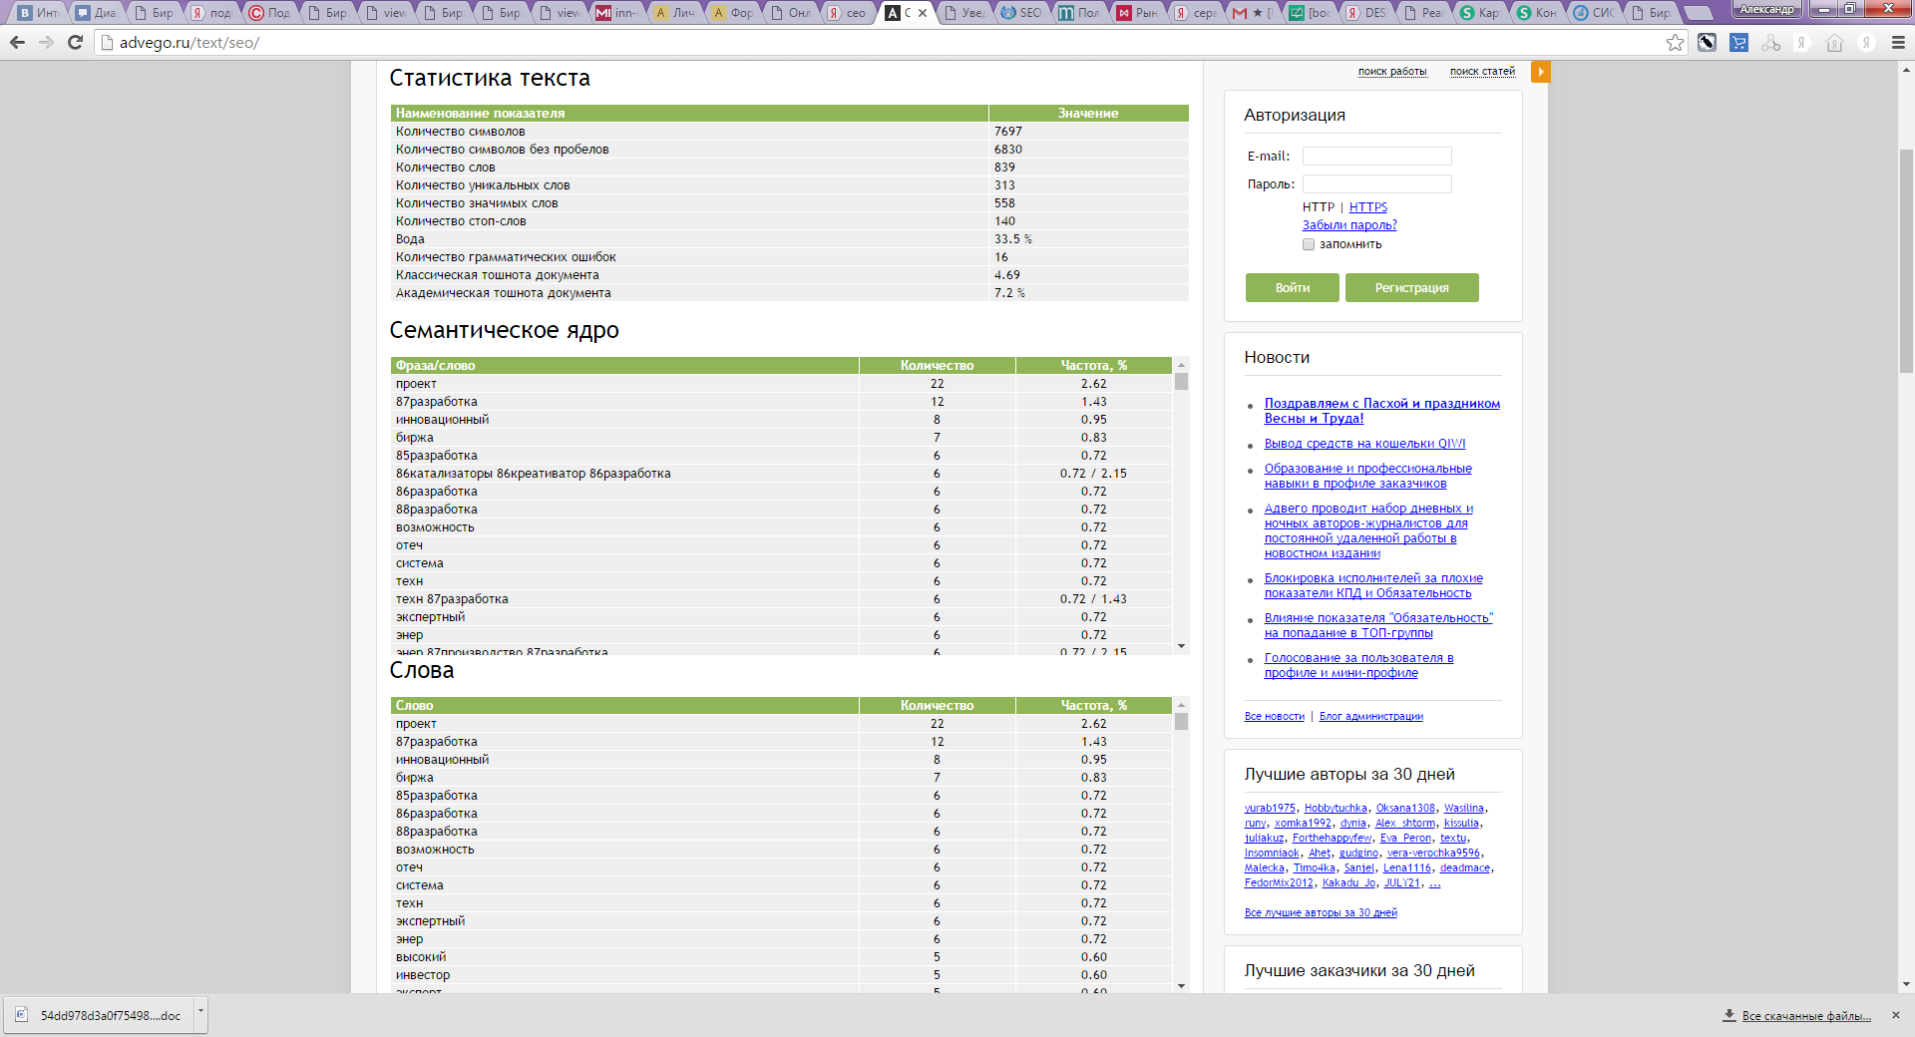Click scroll-down arrow of Семантическое ядро table

[1181, 647]
